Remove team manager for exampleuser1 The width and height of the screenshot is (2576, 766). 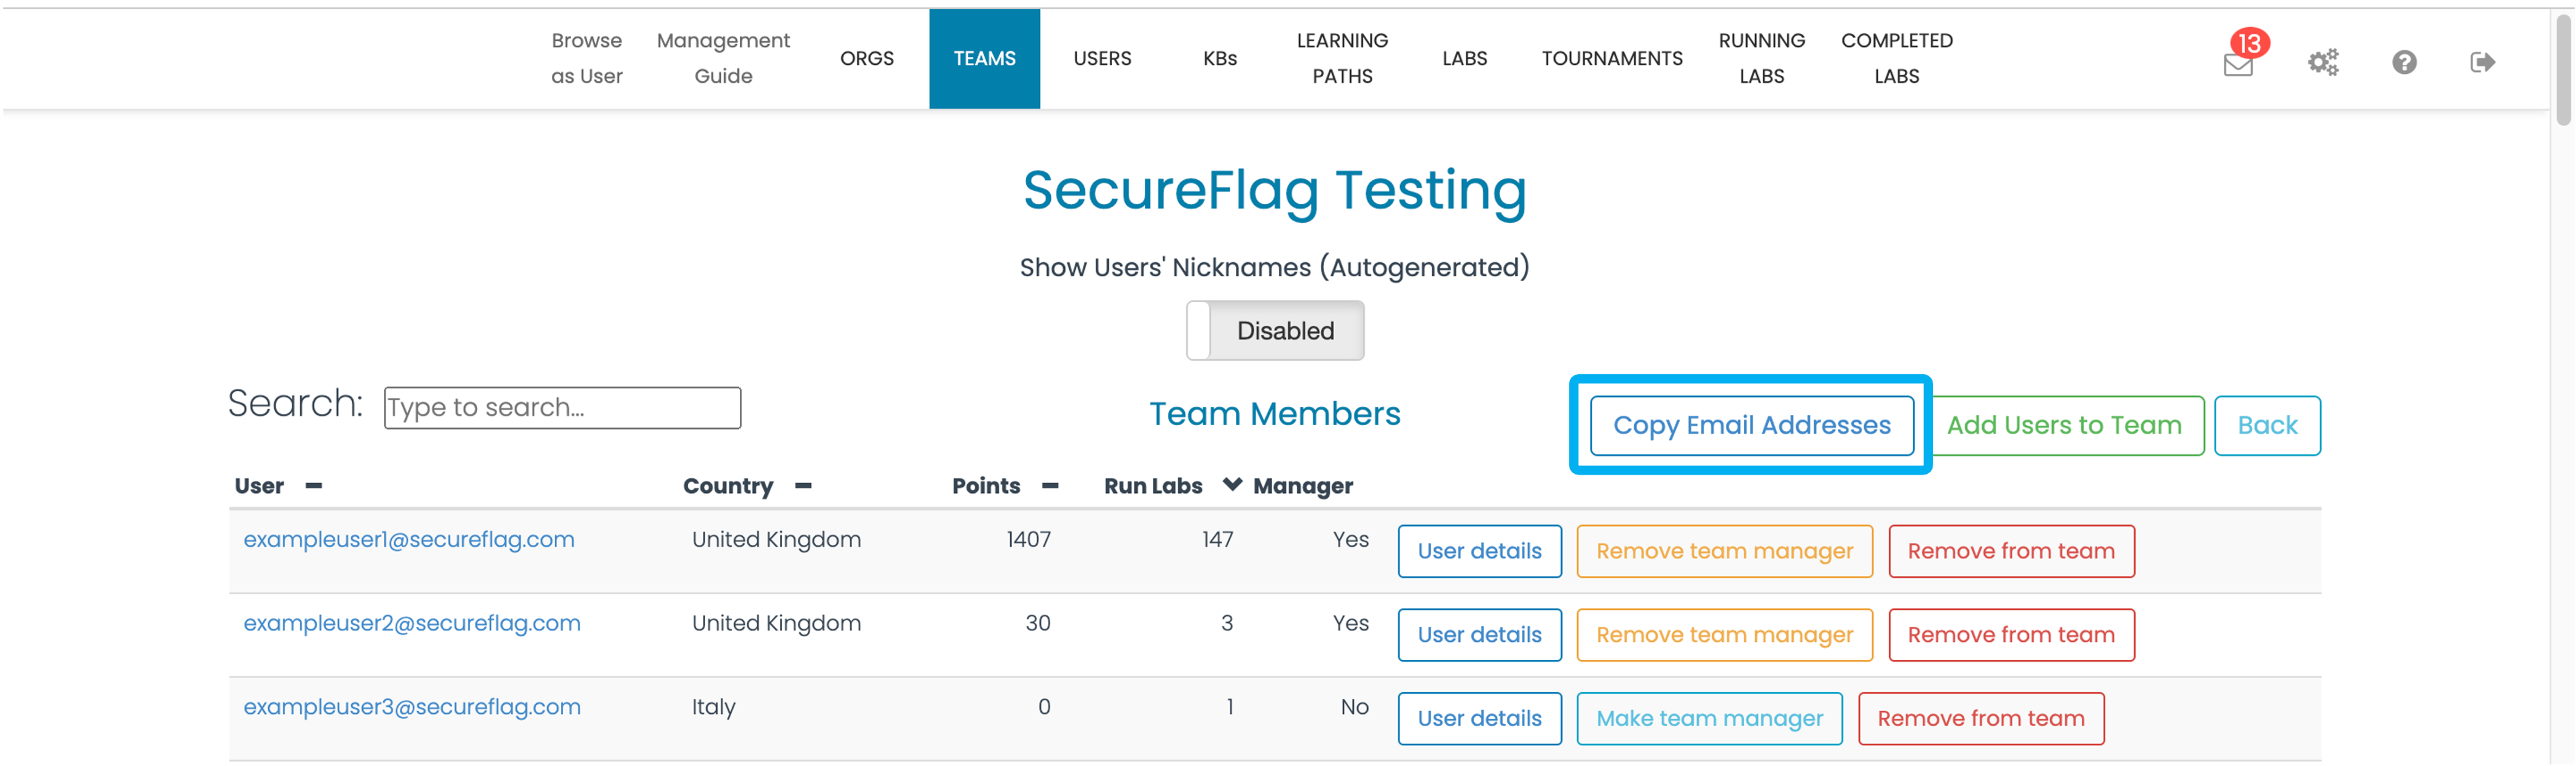click(1724, 551)
